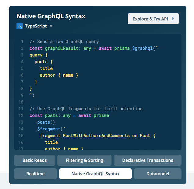194x189 pixels.
Task: Select the Realtime tab
Action: (35, 174)
